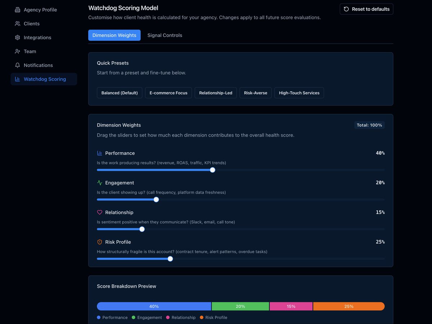Click the Engagement 20% weight value
This screenshot has width=432, height=324.
pyautogui.click(x=380, y=183)
